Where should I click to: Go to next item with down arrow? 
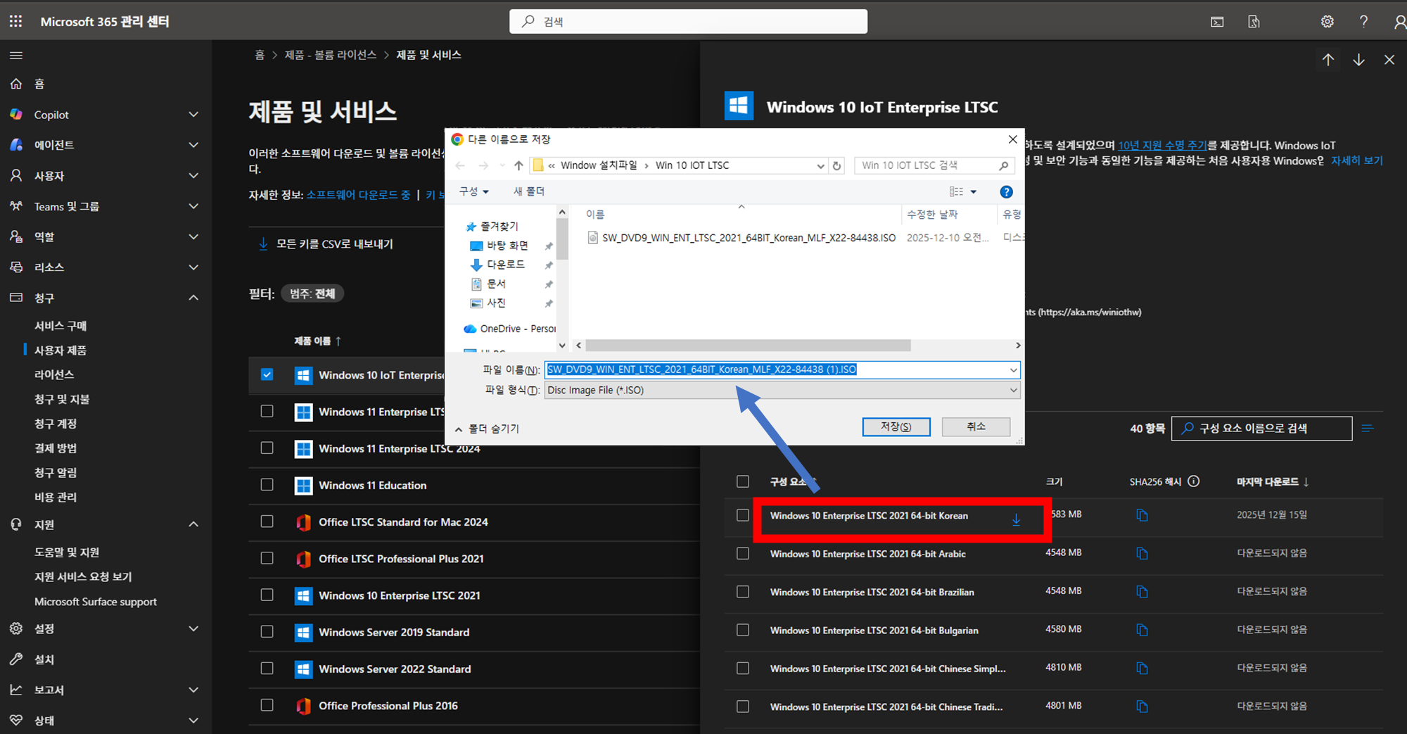click(1358, 60)
